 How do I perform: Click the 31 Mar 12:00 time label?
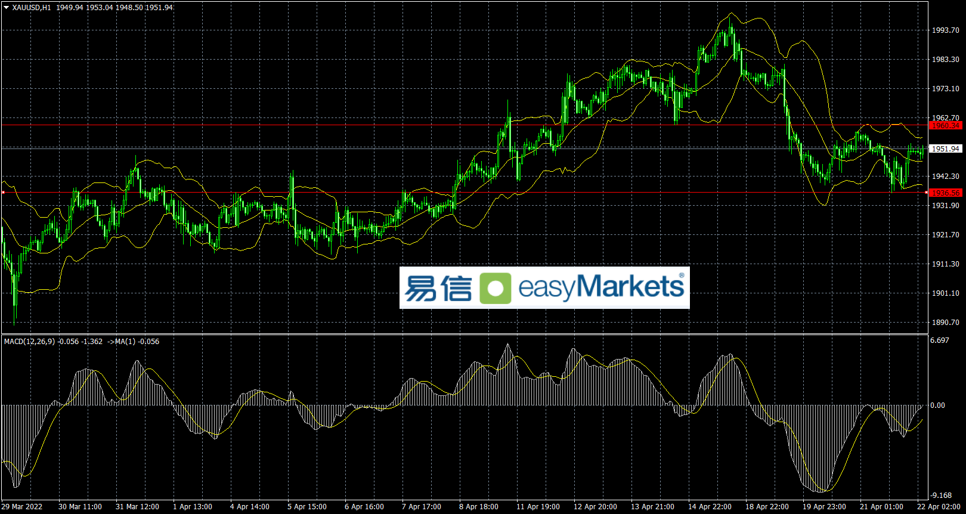(x=137, y=507)
